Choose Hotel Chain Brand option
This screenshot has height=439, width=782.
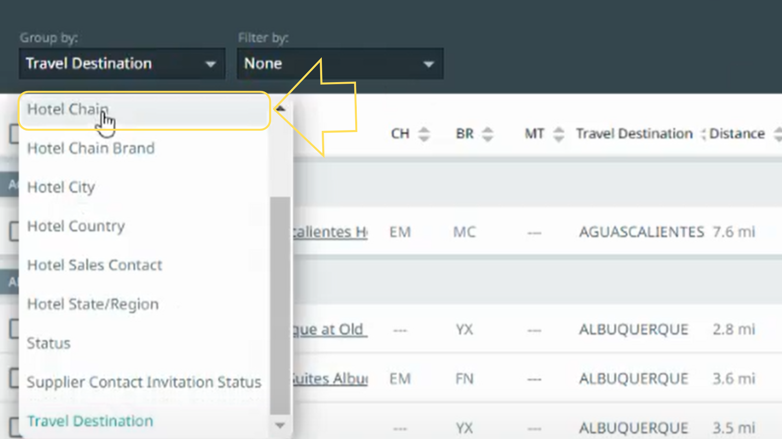click(91, 148)
